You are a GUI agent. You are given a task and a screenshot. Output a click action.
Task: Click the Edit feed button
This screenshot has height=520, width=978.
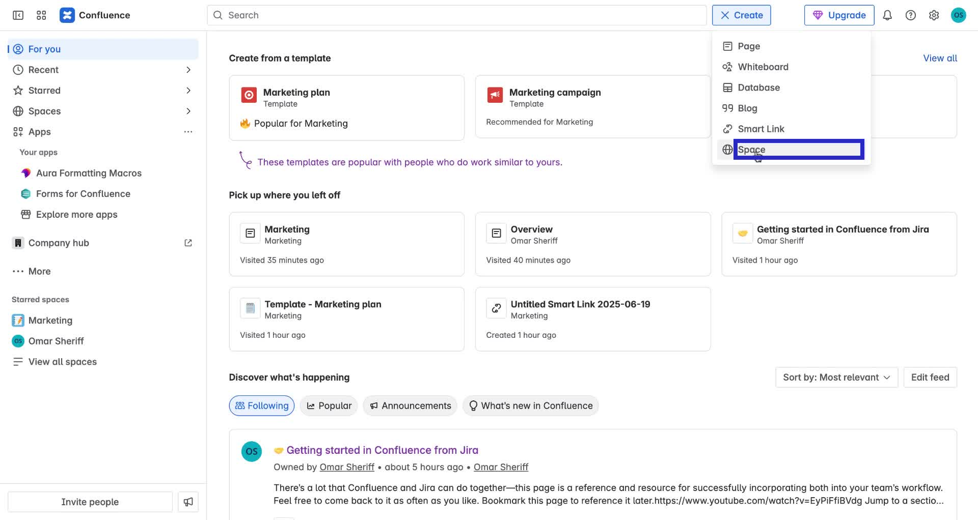(930, 377)
